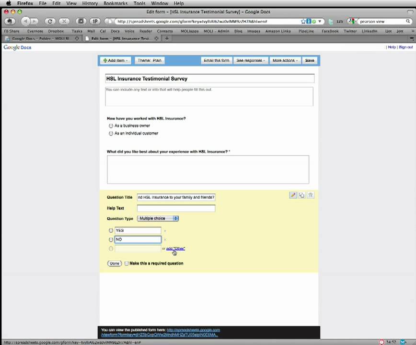Remove the NO option with its X
The image size is (416, 345).
pyautogui.click(x=165, y=240)
